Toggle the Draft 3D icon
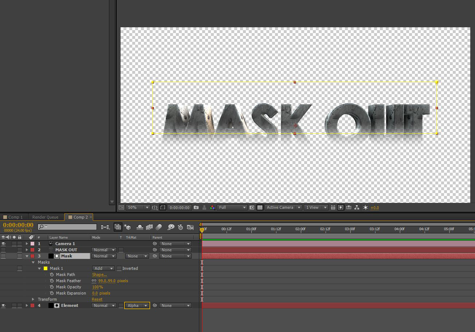Screen dimensions: 475x332 [127, 227]
